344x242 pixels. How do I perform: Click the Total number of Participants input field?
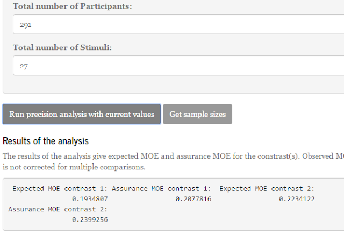point(177,24)
